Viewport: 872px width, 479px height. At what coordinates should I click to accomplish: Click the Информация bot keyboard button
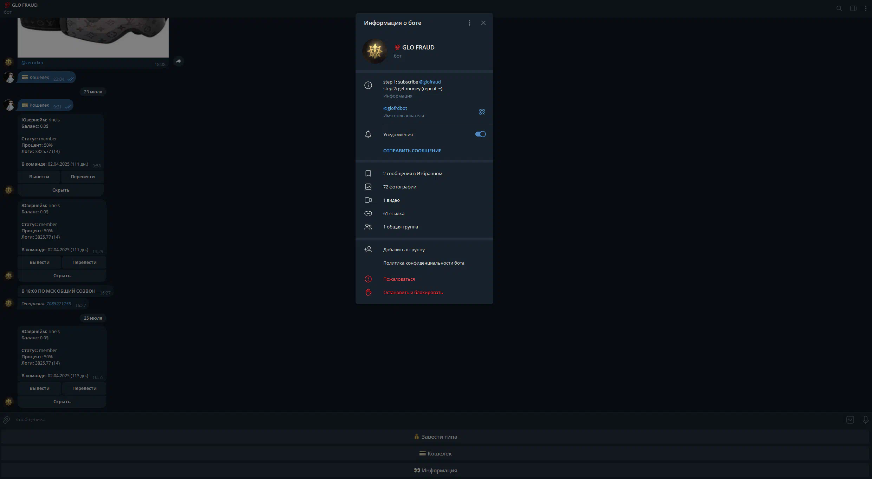[435, 470]
